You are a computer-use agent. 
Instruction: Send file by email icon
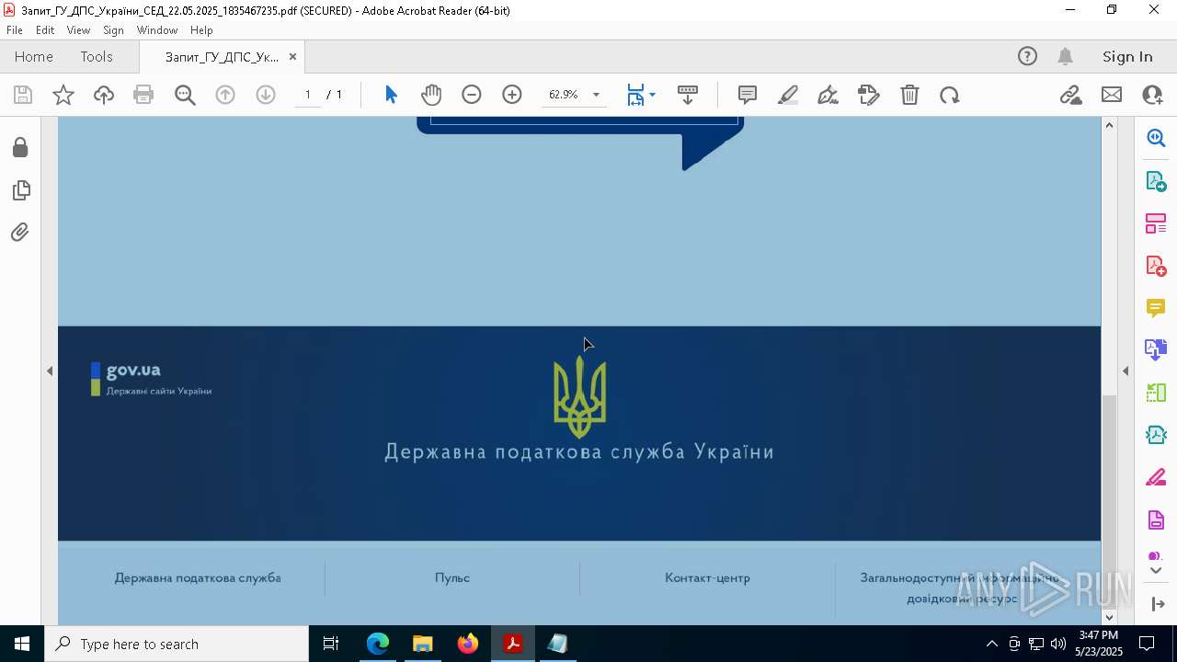coord(1112,95)
